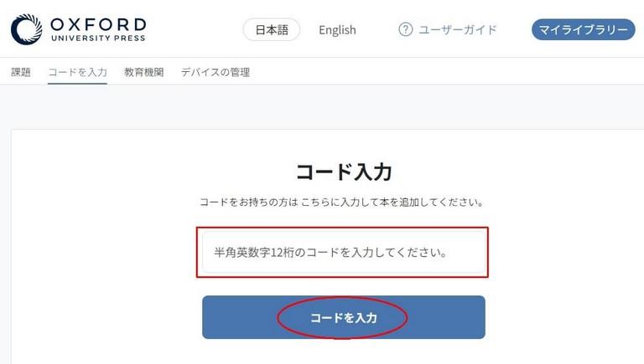The width and height of the screenshot is (644, 364).
Task: Click the instruction text about adding books
Action: (x=342, y=203)
